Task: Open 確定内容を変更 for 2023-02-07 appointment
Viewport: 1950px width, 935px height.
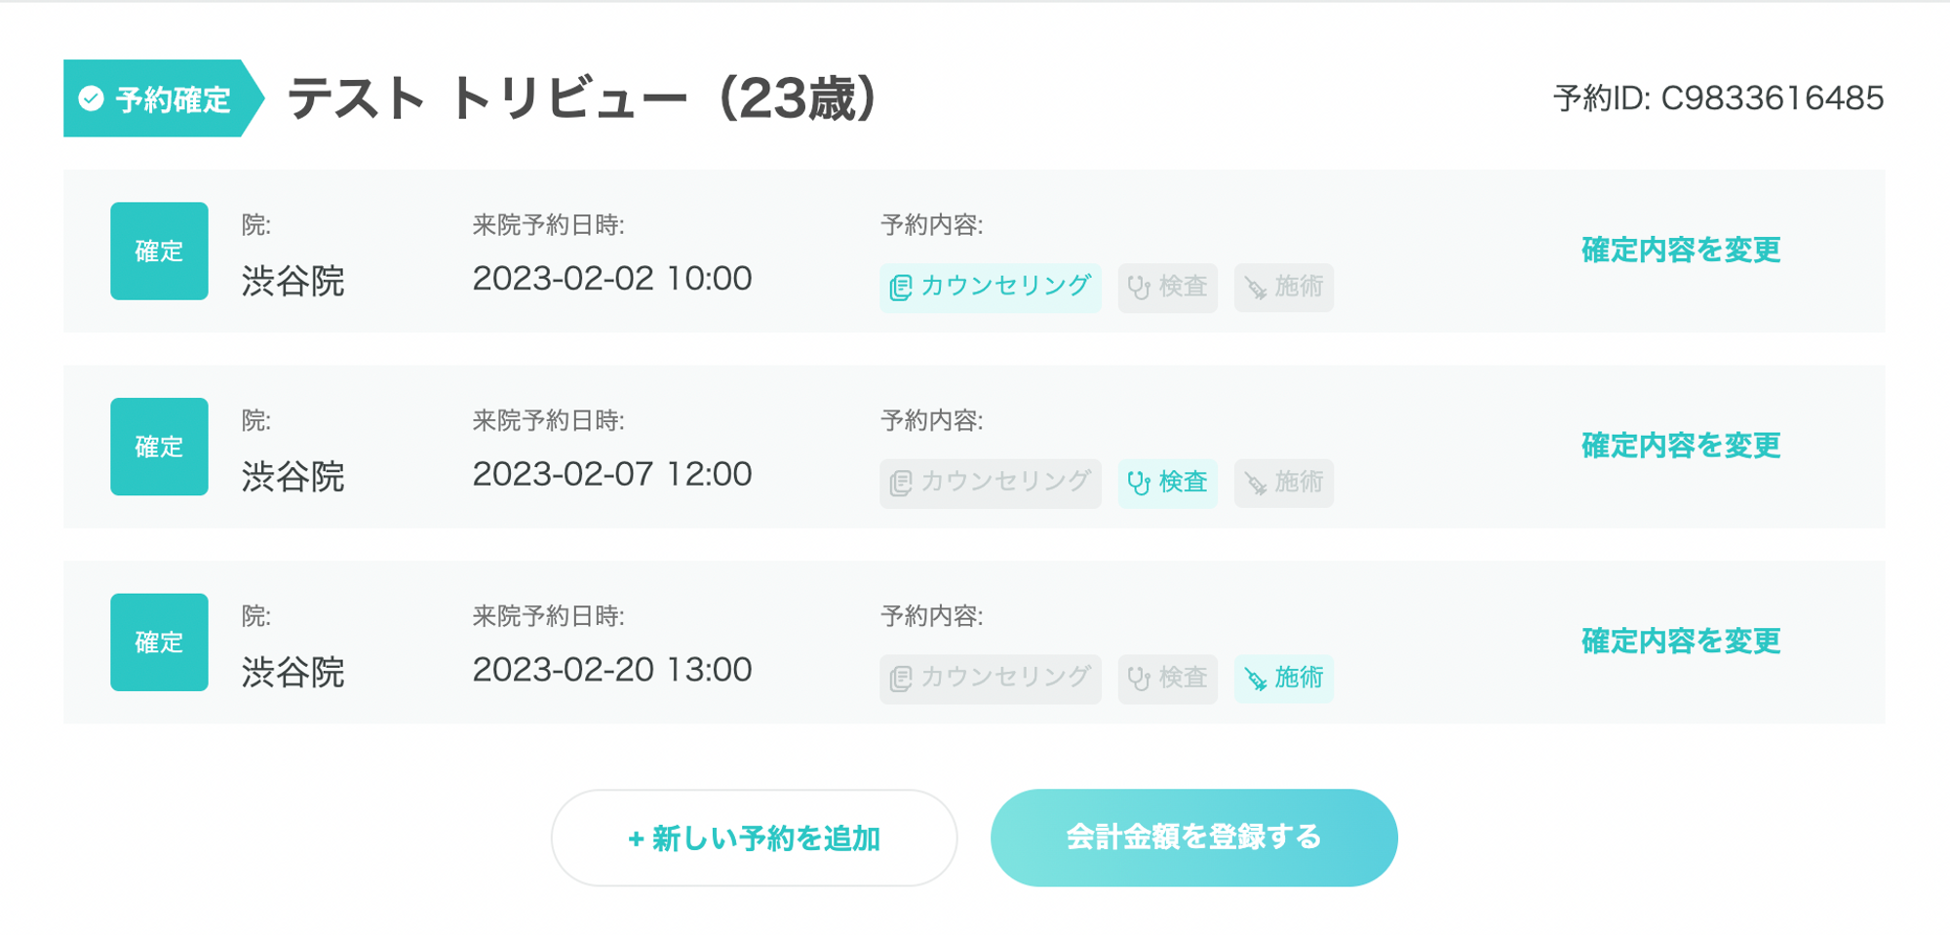Action: pyautogui.click(x=1680, y=446)
